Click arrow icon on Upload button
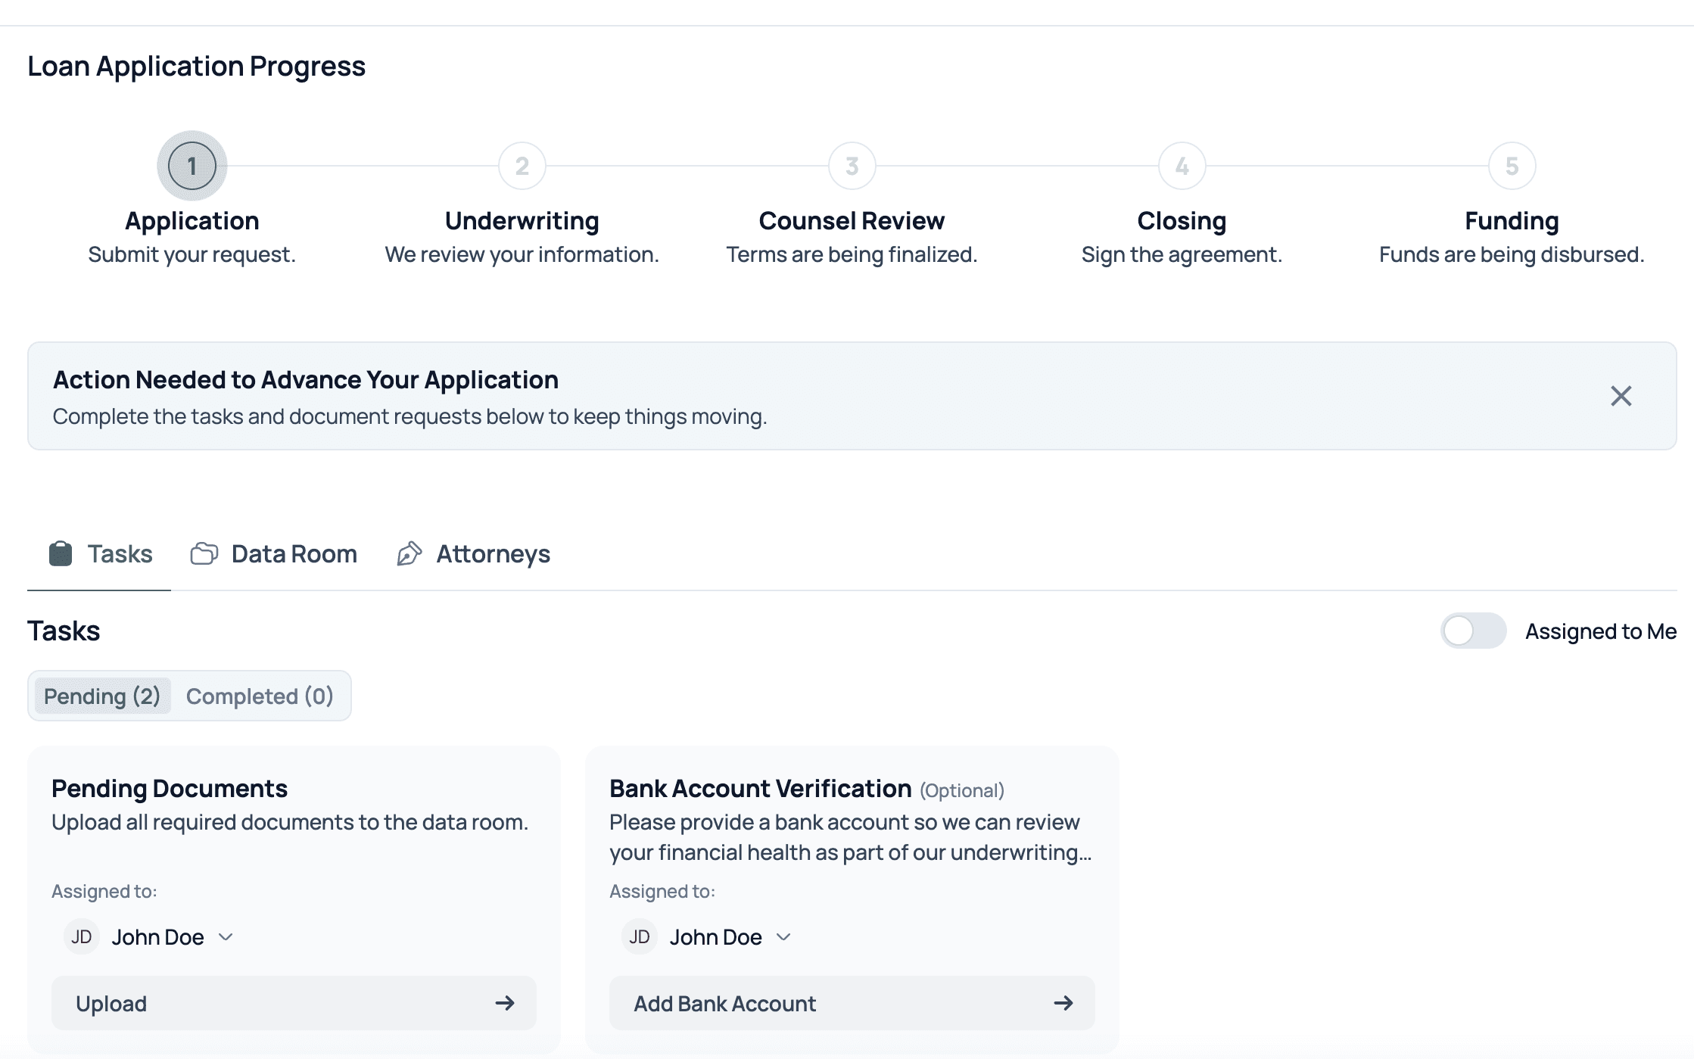The width and height of the screenshot is (1694, 1059). point(505,1003)
